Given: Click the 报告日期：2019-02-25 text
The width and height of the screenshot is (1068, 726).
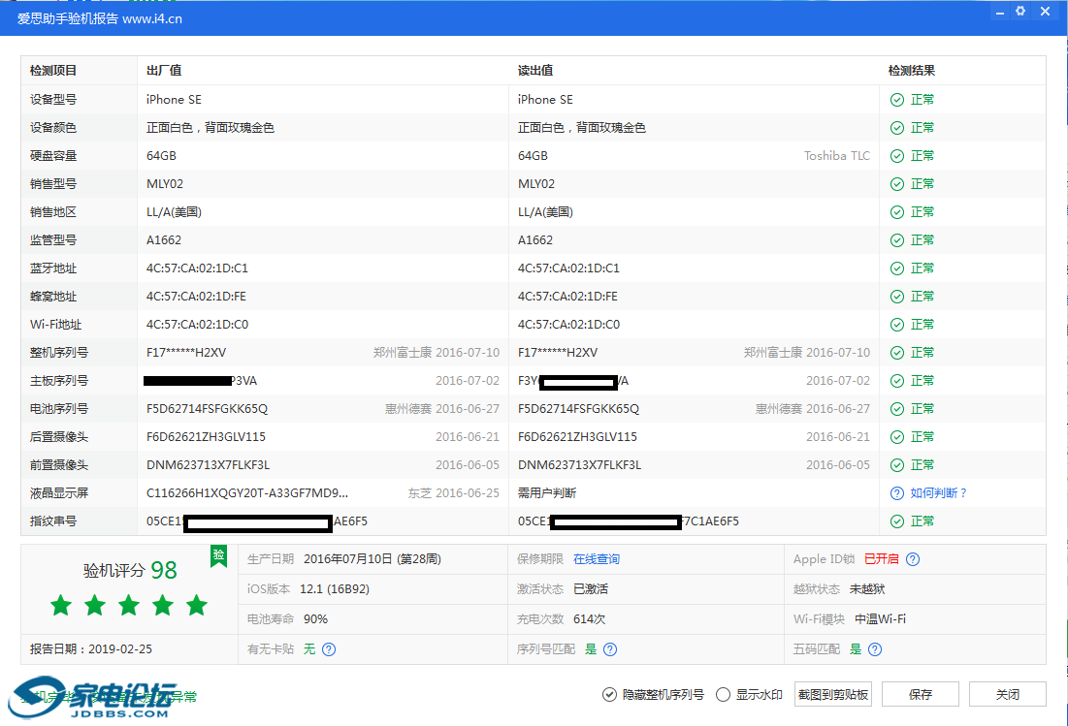Looking at the screenshot, I should tap(91, 649).
